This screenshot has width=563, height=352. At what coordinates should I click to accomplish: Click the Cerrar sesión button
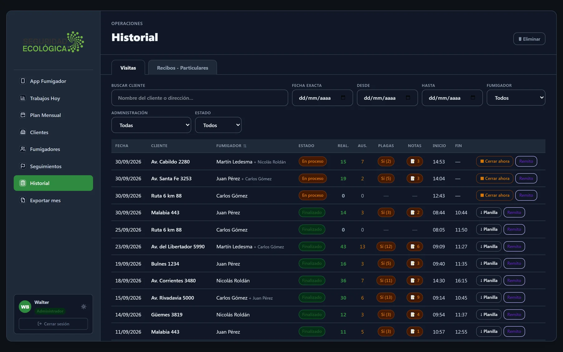[x=53, y=324]
